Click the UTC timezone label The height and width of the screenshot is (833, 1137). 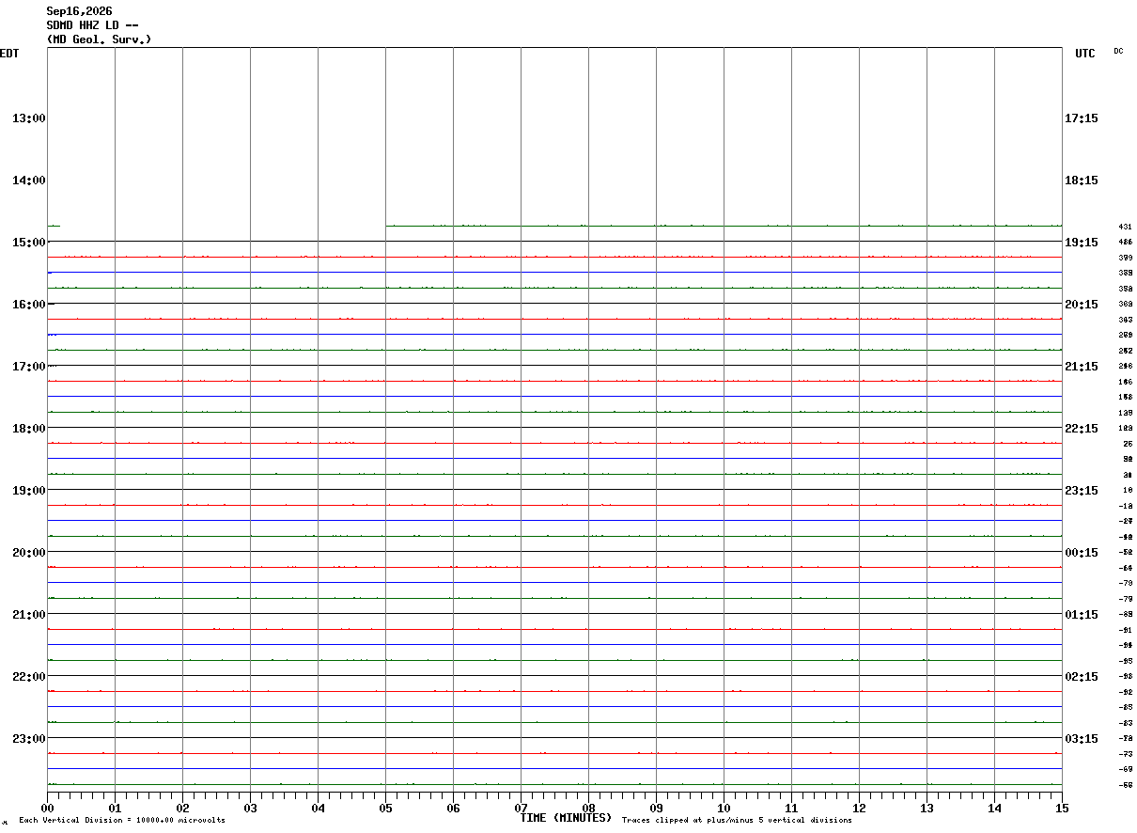pyautogui.click(x=1085, y=54)
